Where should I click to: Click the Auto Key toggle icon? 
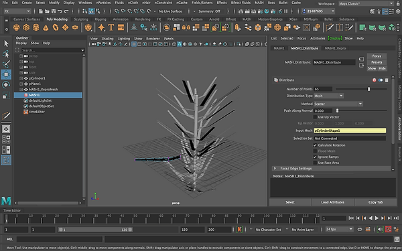(x=388, y=229)
